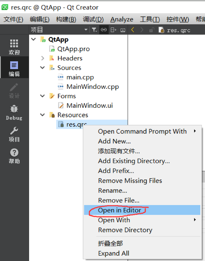
Task: Expand the Headers folder
Action: click(x=43, y=58)
